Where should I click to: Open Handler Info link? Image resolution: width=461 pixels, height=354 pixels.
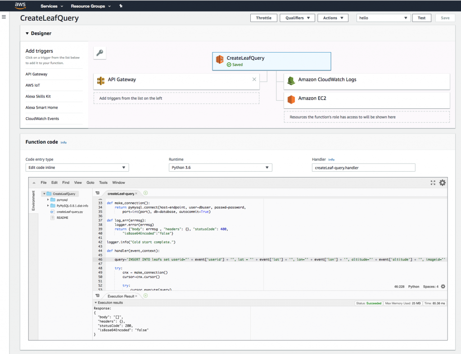click(x=331, y=159)
